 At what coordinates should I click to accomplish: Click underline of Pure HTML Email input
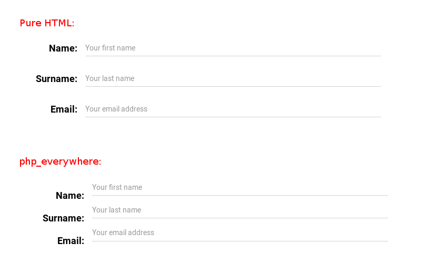point(233,117)
